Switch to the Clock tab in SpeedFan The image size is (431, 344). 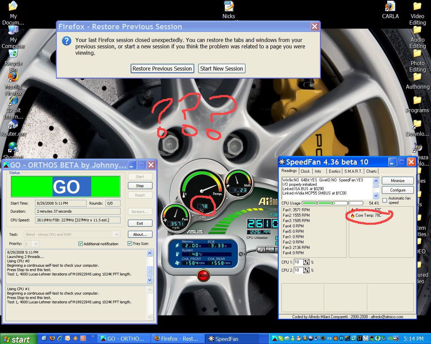[x=305, y=171]
